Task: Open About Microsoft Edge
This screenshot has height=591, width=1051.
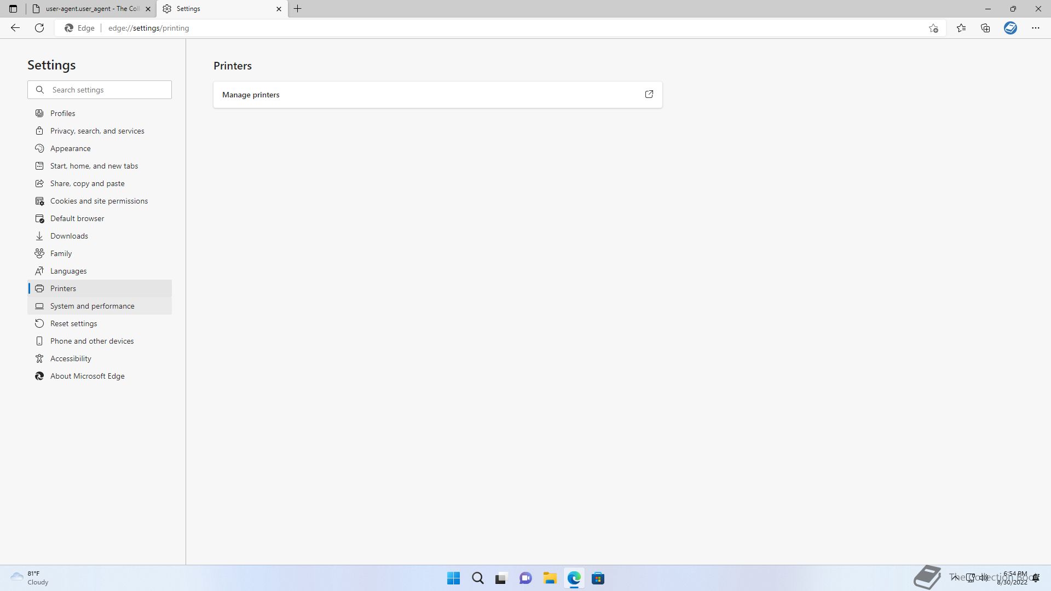Action: coord(100,376)
